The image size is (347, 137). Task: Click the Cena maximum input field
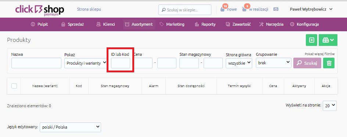(x=167, y=63)
